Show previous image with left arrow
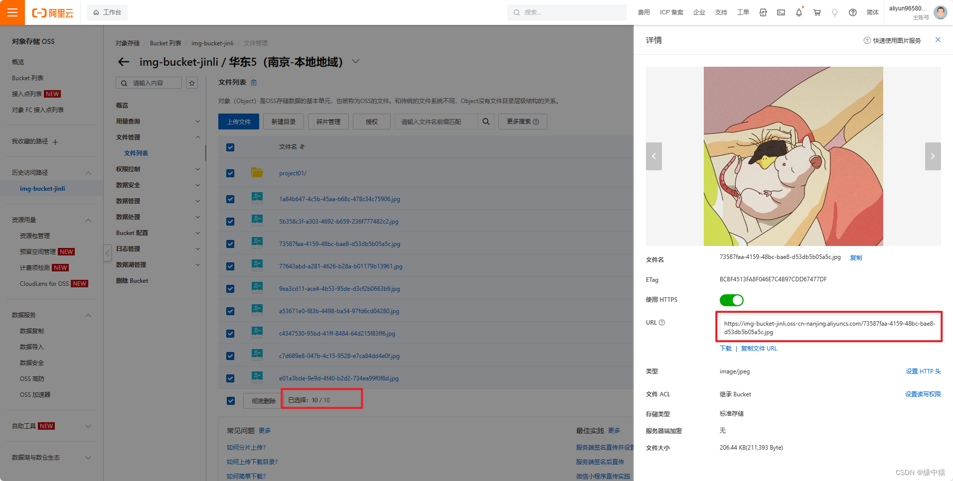The height and width of the screenshot is (481, 953). click(x=654, y=156)
